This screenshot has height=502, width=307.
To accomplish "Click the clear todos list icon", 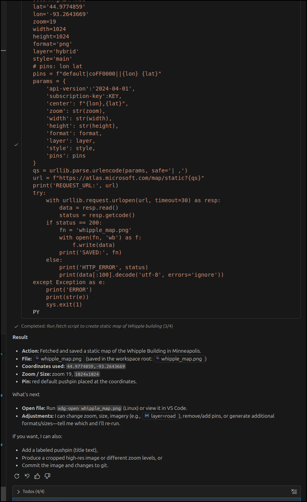I will point(294,491).
